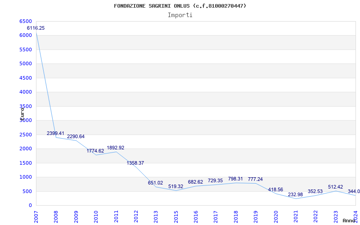Click the 6500 y-axis tick label
The width and height of the screenshot is (360, 225).
pos(25,21)
